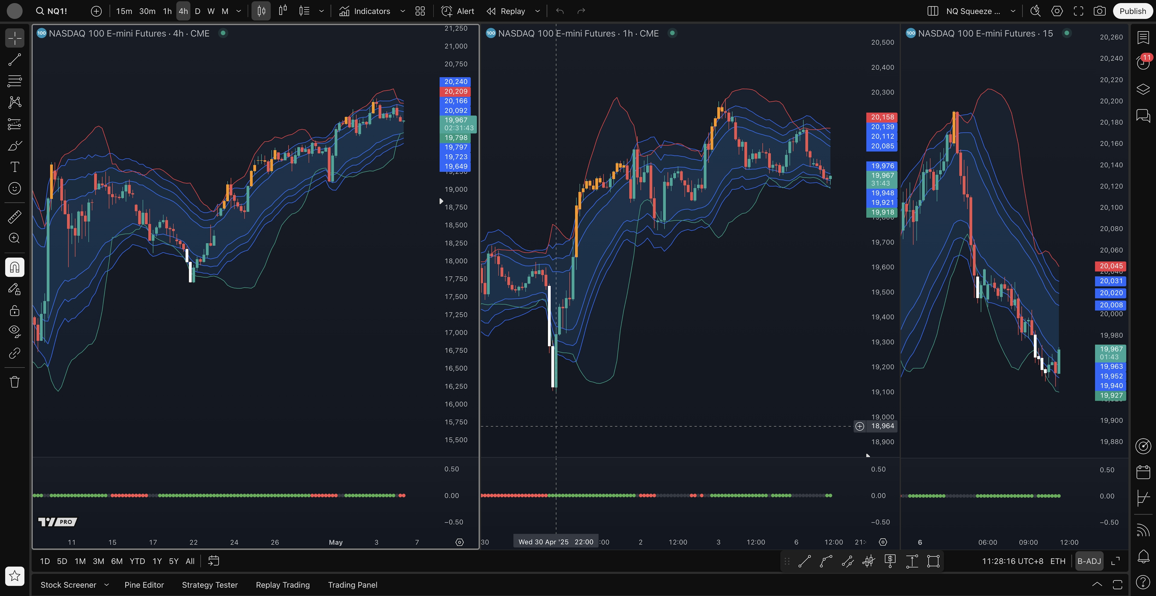Expand the timeframe interval dropdown arrow
The width and height of the screenshot is (1156, 596).
(x=239, y=11)
